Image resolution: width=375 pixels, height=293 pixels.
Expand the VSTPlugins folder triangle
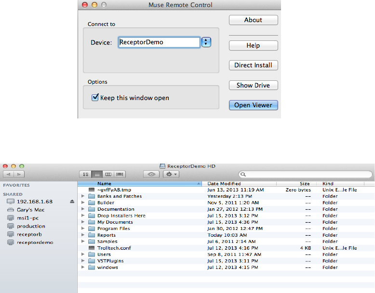[x=83, y=261]
